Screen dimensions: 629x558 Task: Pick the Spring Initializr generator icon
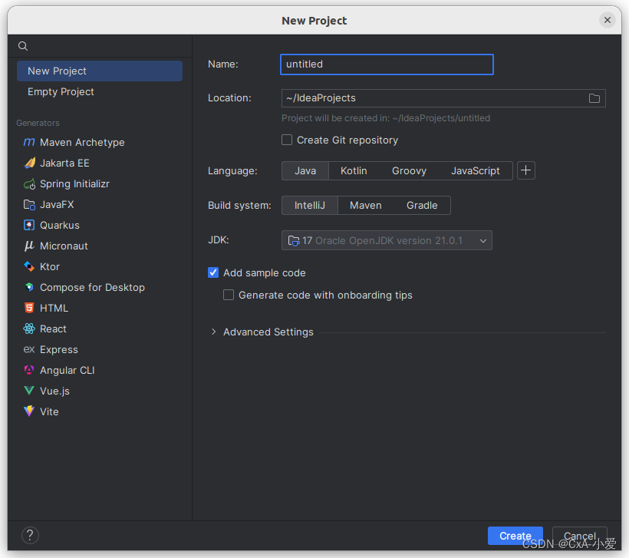29,184
